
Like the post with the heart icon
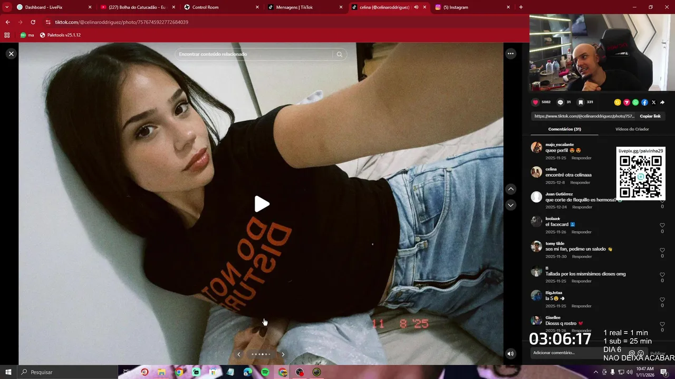535,102
